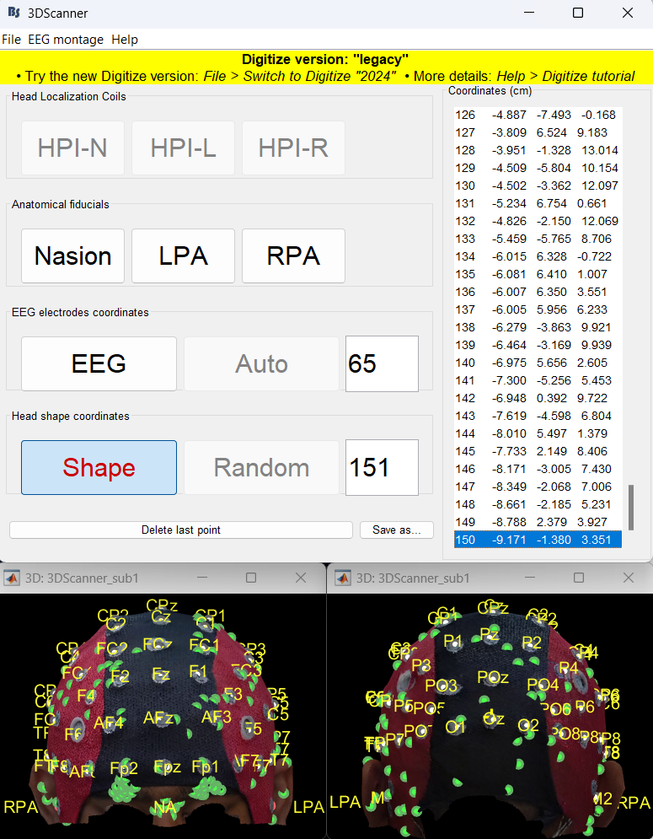Click the Nasion fiducial button
This screenshot has height=839, width=653.
72,256
